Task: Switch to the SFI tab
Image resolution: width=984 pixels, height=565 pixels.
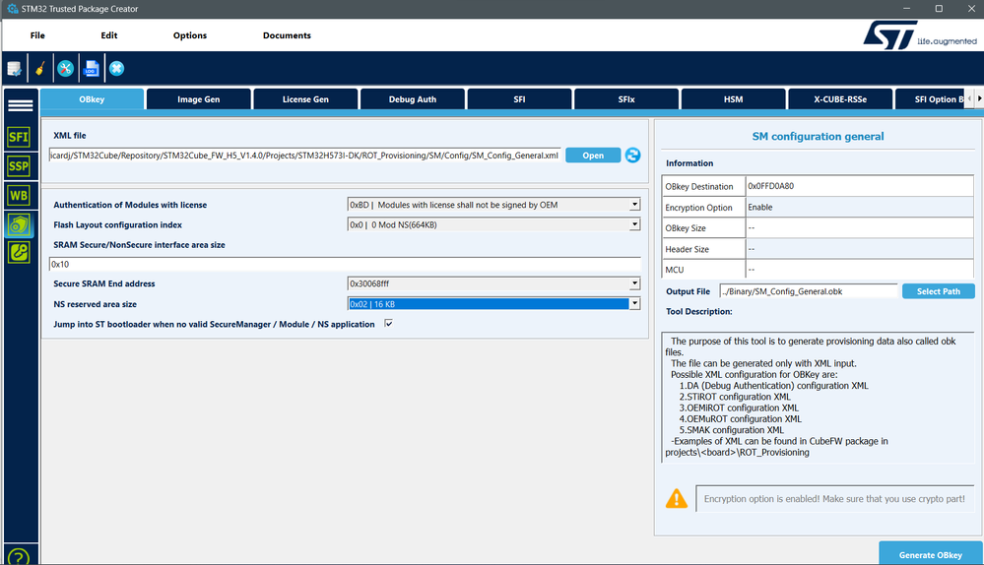Action: pyautogui.click(x=520, y=99)
